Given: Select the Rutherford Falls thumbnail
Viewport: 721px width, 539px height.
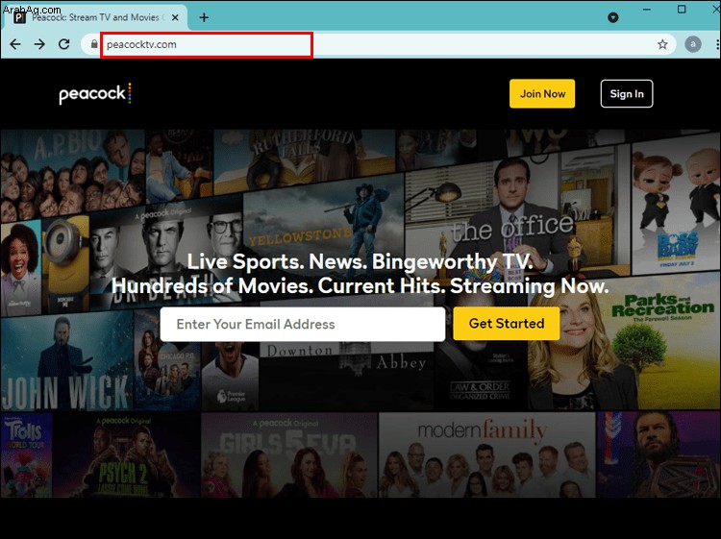Looking at the screenshot, I should tap(305, 159).
